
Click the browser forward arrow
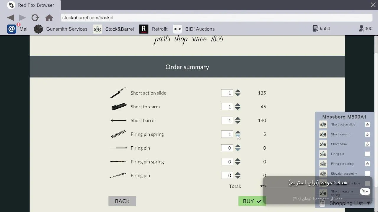(22, 18)
